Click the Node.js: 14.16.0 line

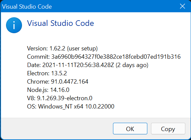tap(48, 90)
